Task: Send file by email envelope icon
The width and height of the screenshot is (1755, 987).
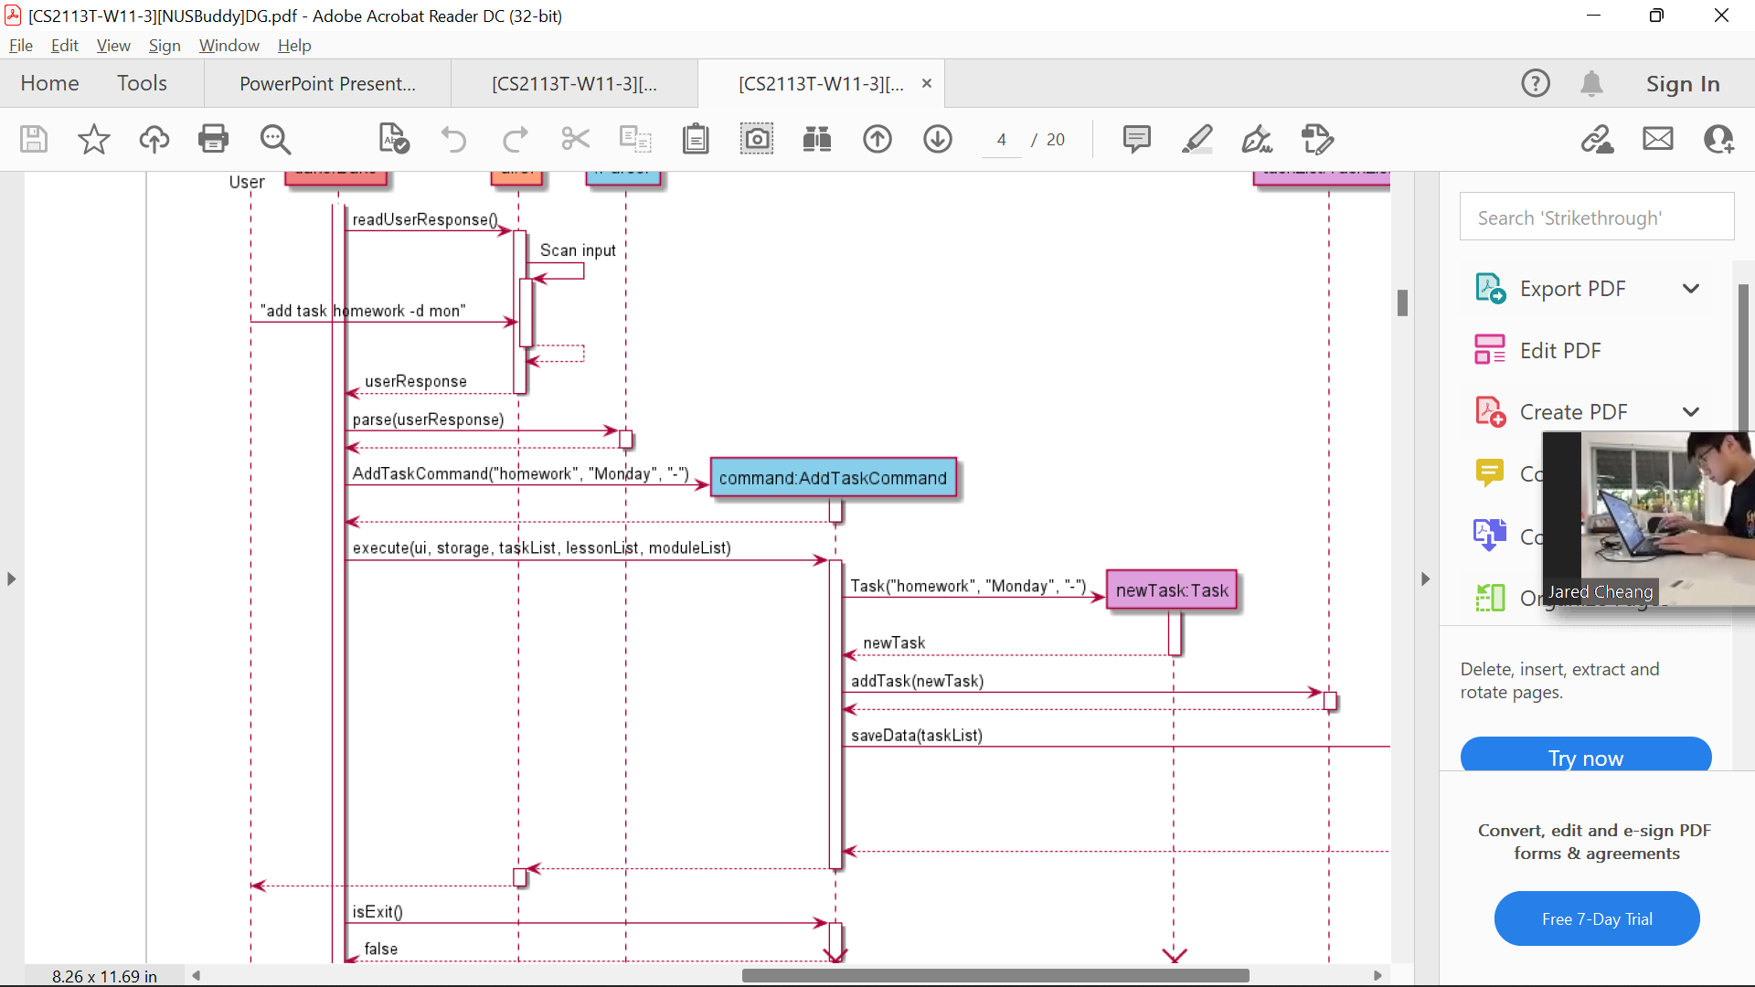Action: (1657, 139)
